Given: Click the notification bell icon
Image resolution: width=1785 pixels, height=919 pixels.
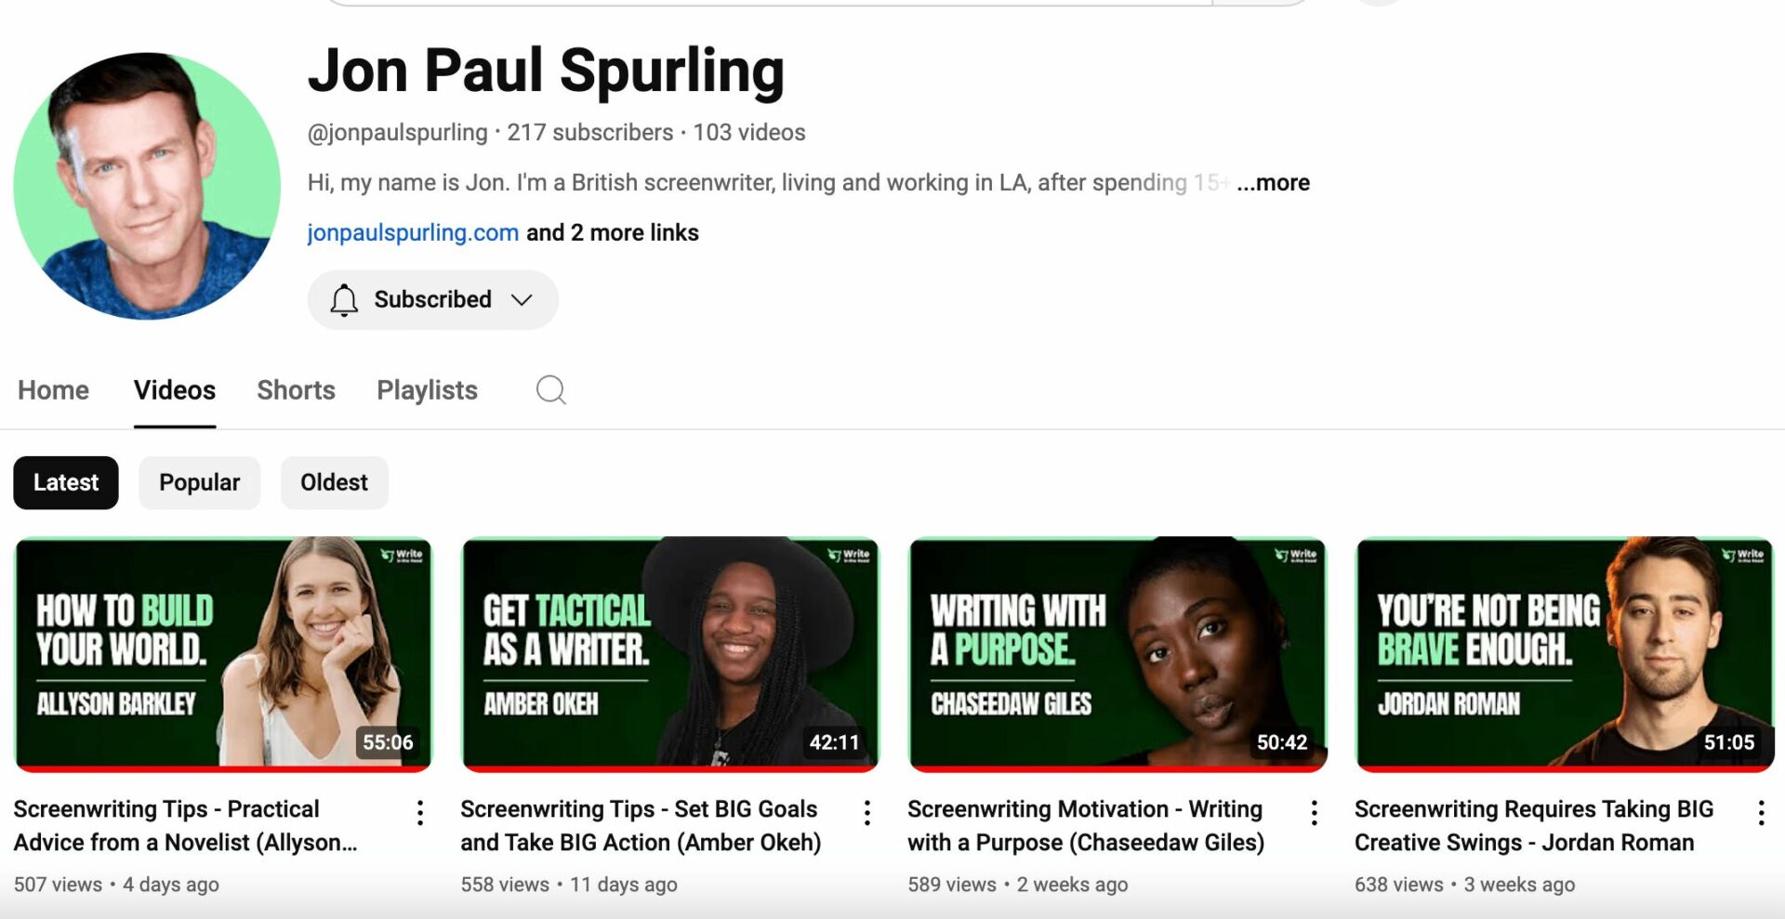Looking at the screenshot, I should click(344, 300).
